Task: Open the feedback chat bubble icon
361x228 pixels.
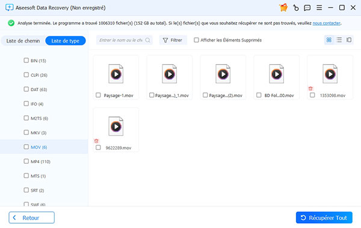Action: [307, 8]
